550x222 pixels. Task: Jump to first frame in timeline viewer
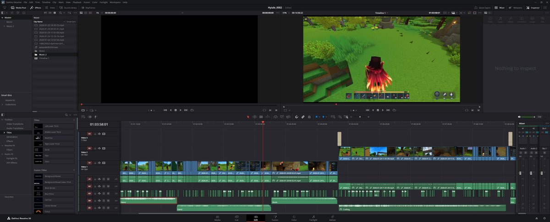pos(368,110)
